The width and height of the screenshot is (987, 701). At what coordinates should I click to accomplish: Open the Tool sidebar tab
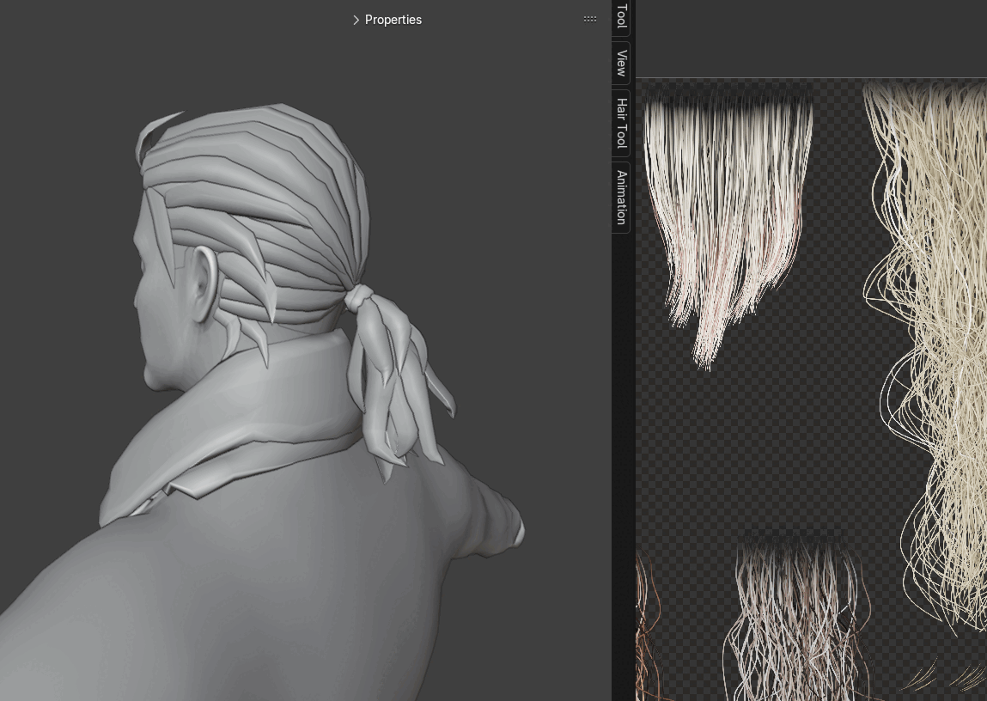point(621,16)
